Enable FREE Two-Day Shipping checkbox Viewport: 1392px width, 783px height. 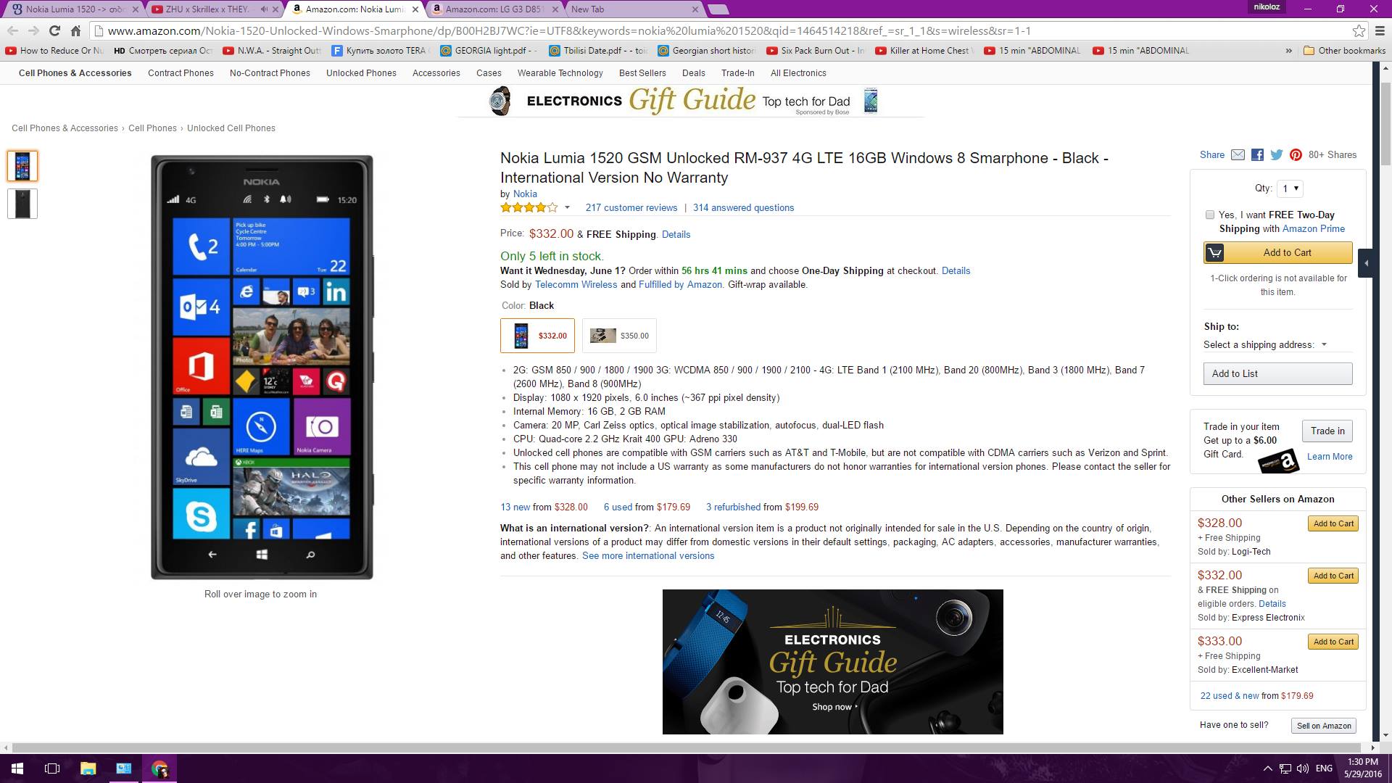click(x=1209, y=215)
